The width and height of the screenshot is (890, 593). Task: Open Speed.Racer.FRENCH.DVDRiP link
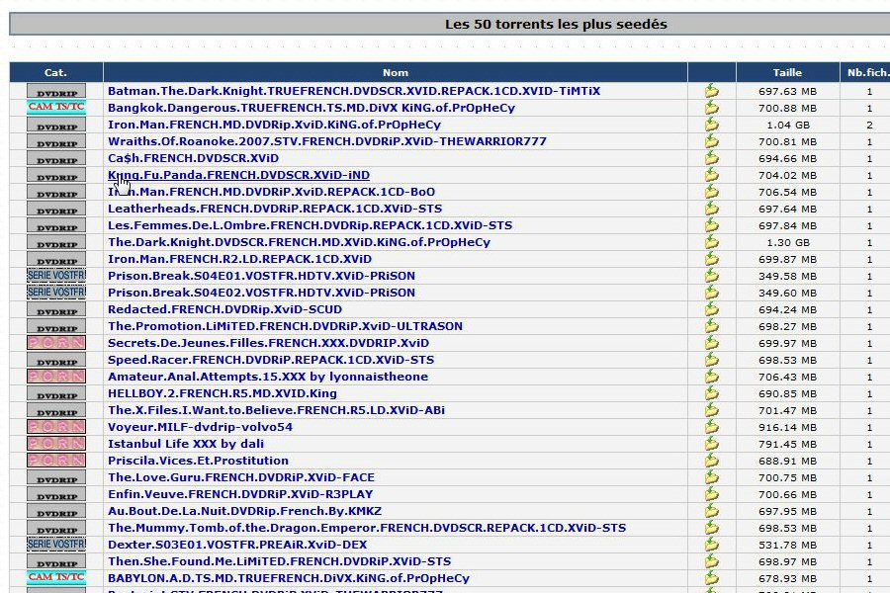tap(271, 360)
